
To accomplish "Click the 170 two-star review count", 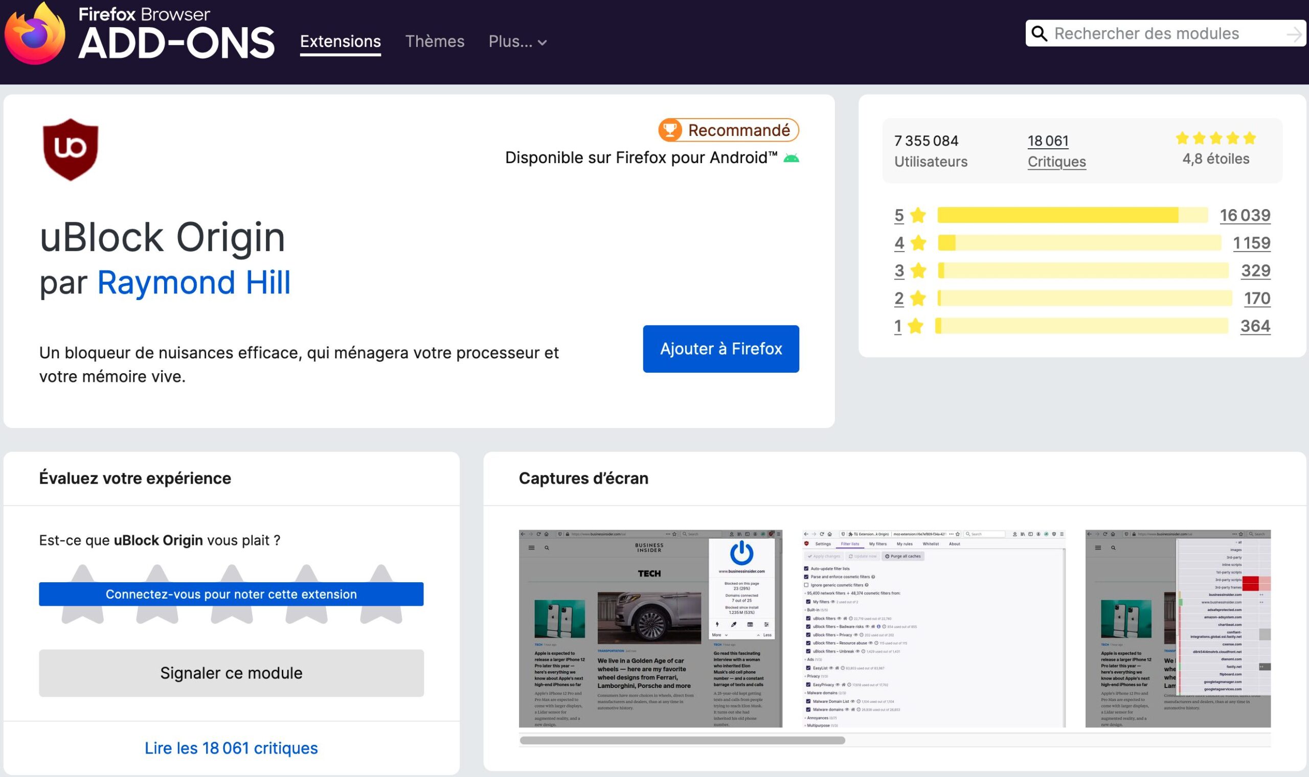I will [x=1258, y=299].
